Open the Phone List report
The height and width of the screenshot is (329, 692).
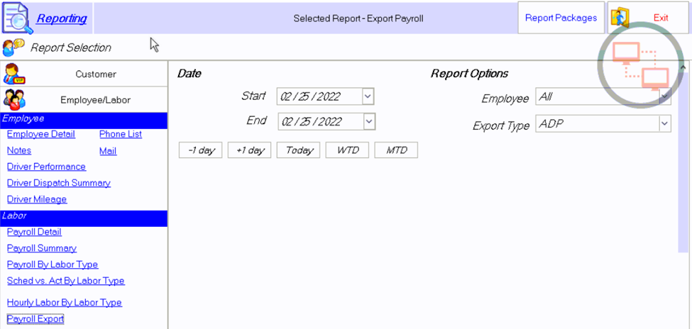pos(121,134)
